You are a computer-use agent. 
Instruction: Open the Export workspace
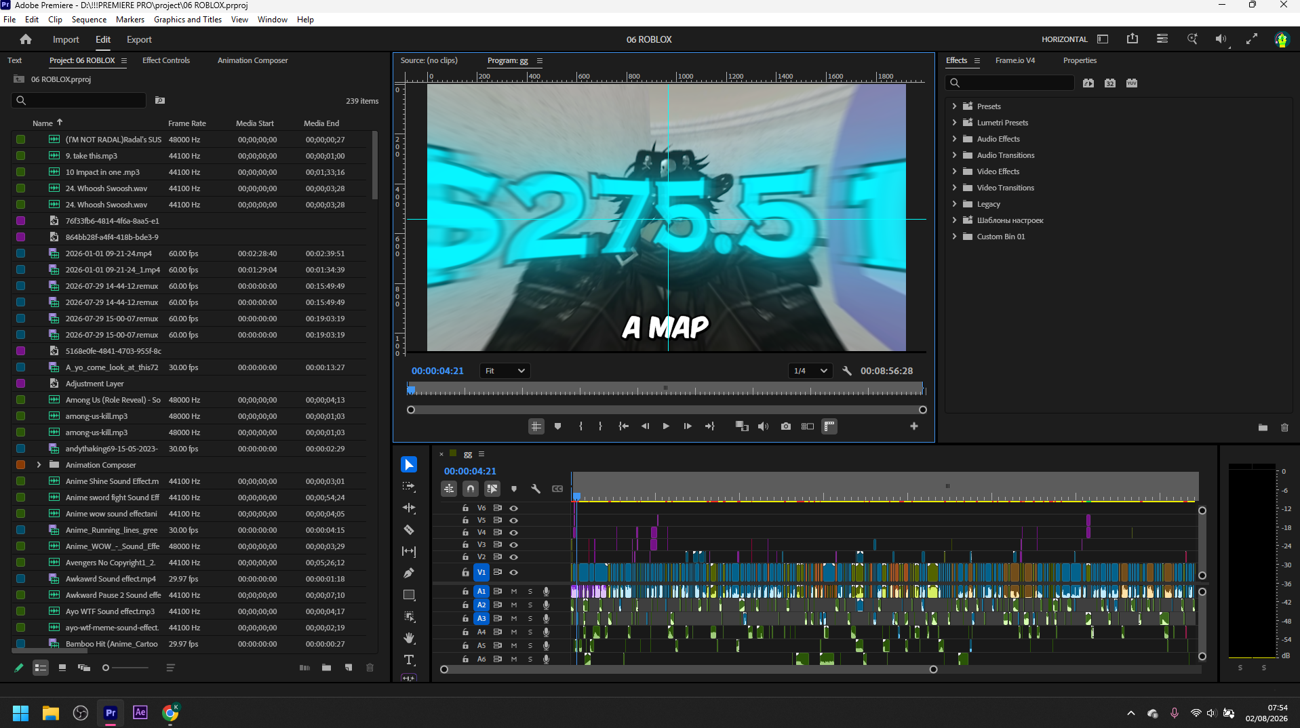[139, 39]
